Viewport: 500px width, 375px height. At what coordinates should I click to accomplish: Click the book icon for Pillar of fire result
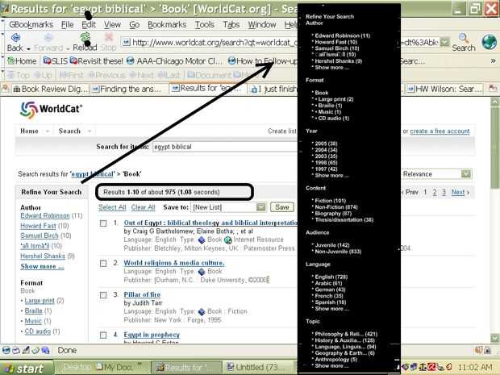click(x=202, y=311)
